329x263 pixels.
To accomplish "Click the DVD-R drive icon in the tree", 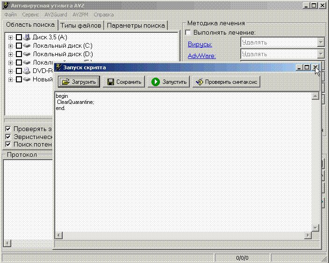I will [x=27, y=71].
